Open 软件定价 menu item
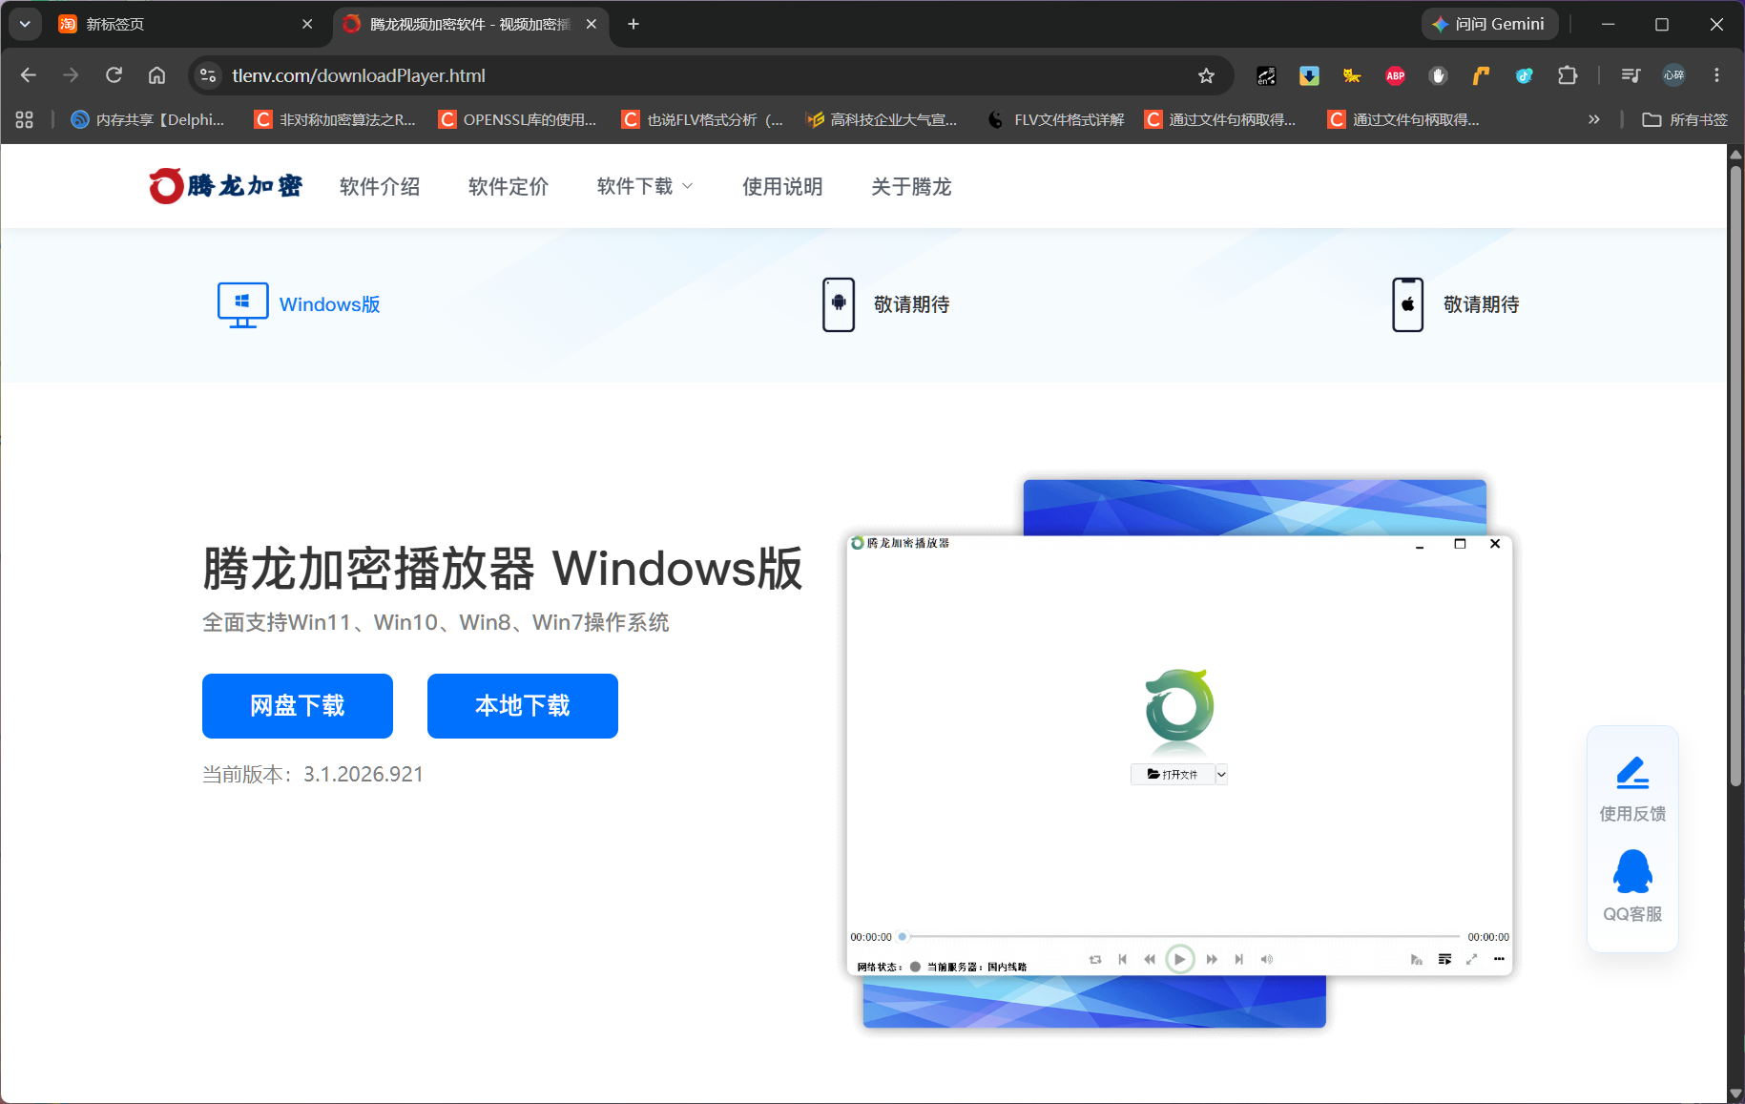 [x=509, y=186]
